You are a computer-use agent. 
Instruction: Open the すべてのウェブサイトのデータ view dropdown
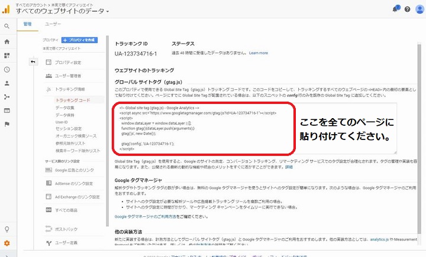pyautogui.click(x=62, y=11)
